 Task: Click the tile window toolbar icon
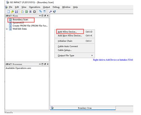pyautogui.click(x=45, y=11)
